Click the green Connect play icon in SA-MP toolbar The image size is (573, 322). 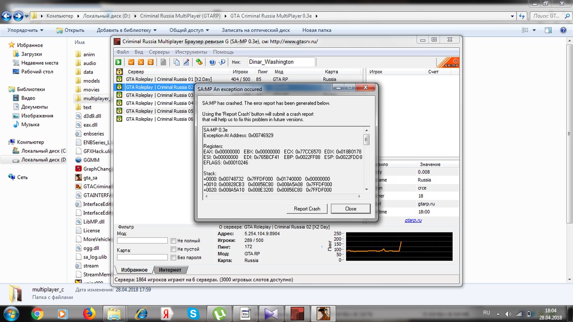pyautogui.click(x=119, y=62)
